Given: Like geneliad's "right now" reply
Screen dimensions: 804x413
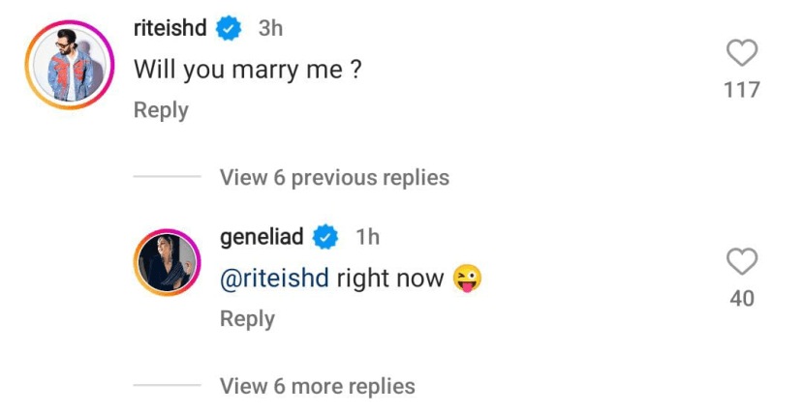Looking at the screenshot, I should click(x=741, y=262).
